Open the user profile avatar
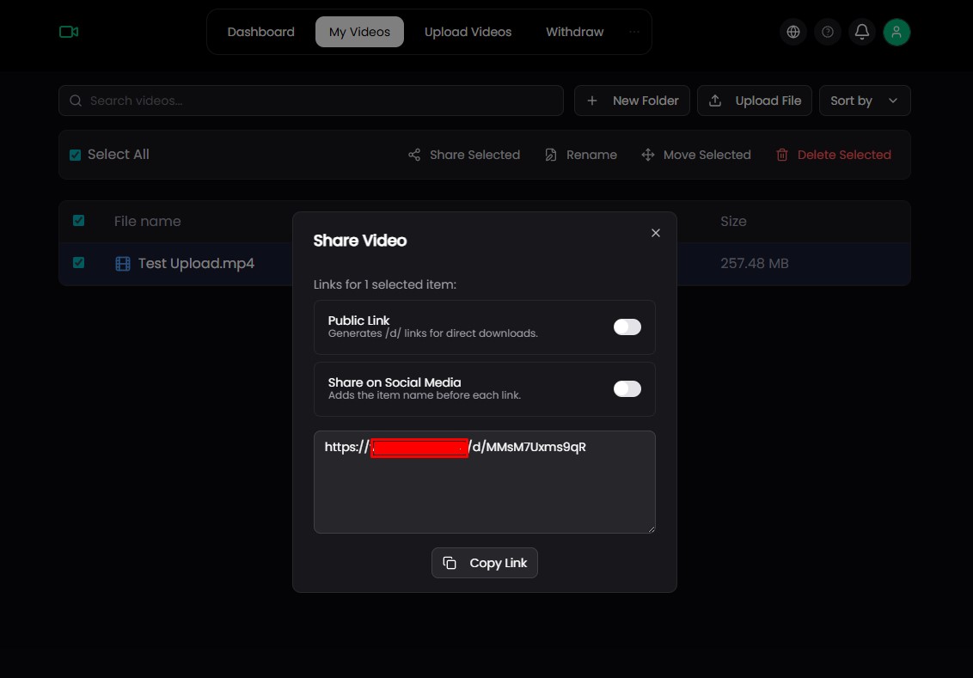 897,32
